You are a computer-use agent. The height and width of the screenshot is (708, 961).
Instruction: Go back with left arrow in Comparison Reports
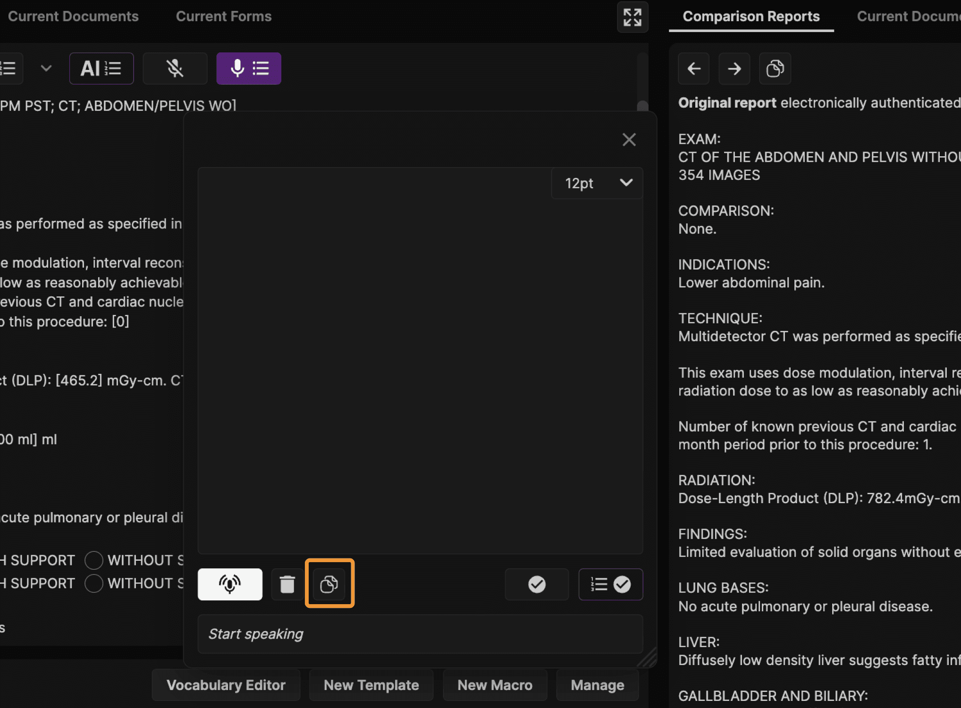[x=693, y=69]
